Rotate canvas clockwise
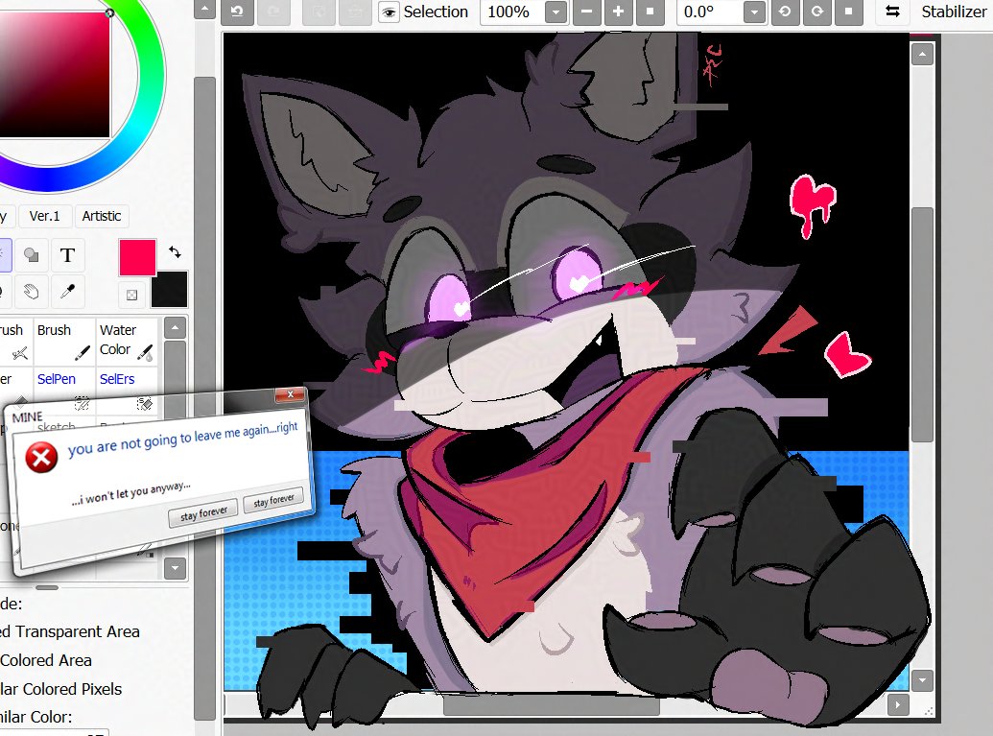Screen dimensions: 993x736 [x=816, y=12]
